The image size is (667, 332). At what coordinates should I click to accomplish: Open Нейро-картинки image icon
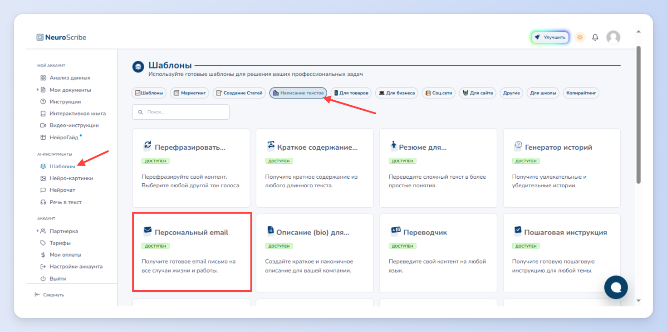tap(43, 178)
